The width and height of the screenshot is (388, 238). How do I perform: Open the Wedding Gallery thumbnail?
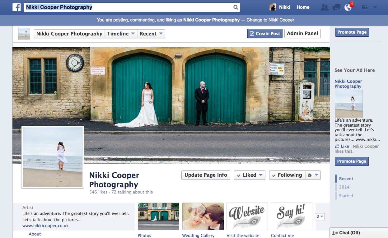click(x=203, y=217)
